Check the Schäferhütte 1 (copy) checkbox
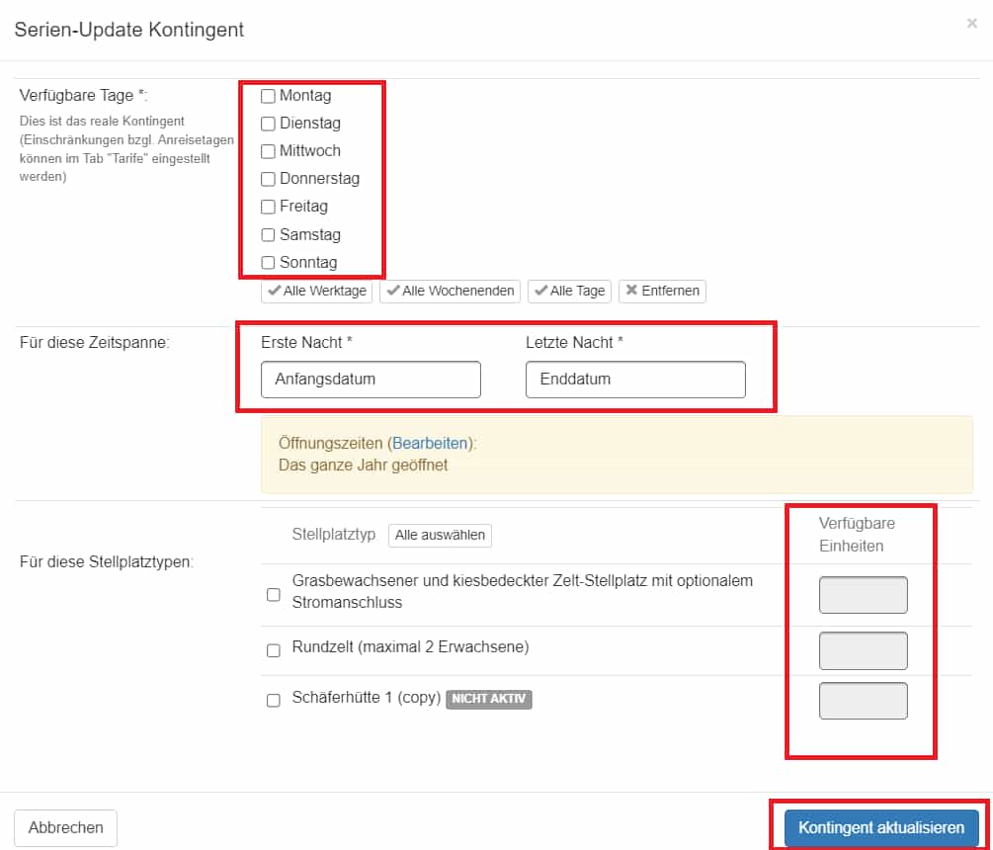The height and width of the screenshot is (850, 993). click(x=274, y=700)
